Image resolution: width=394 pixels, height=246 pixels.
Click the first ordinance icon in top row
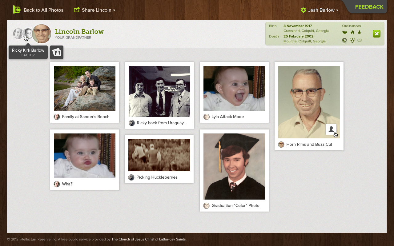(345, 32)
